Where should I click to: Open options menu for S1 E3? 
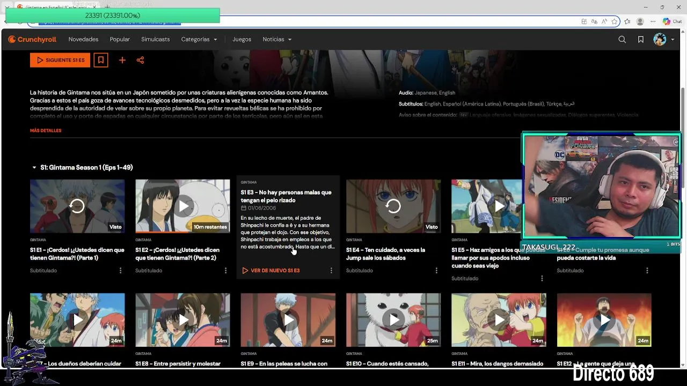pyautogui.click(x=331, y=270)
